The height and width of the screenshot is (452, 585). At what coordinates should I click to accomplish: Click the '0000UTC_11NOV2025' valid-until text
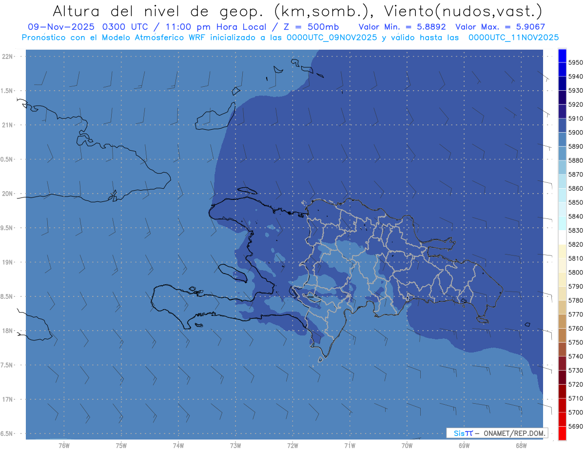(513, 38)
